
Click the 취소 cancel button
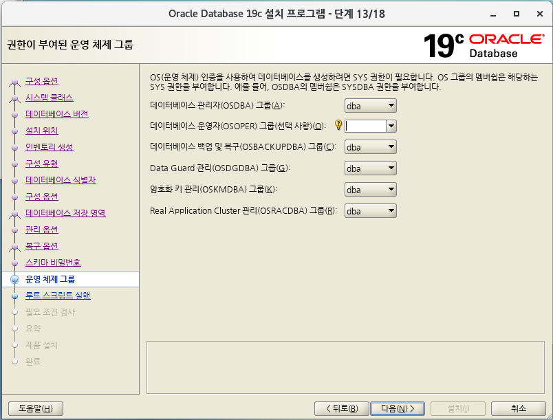tap(518, 408)
